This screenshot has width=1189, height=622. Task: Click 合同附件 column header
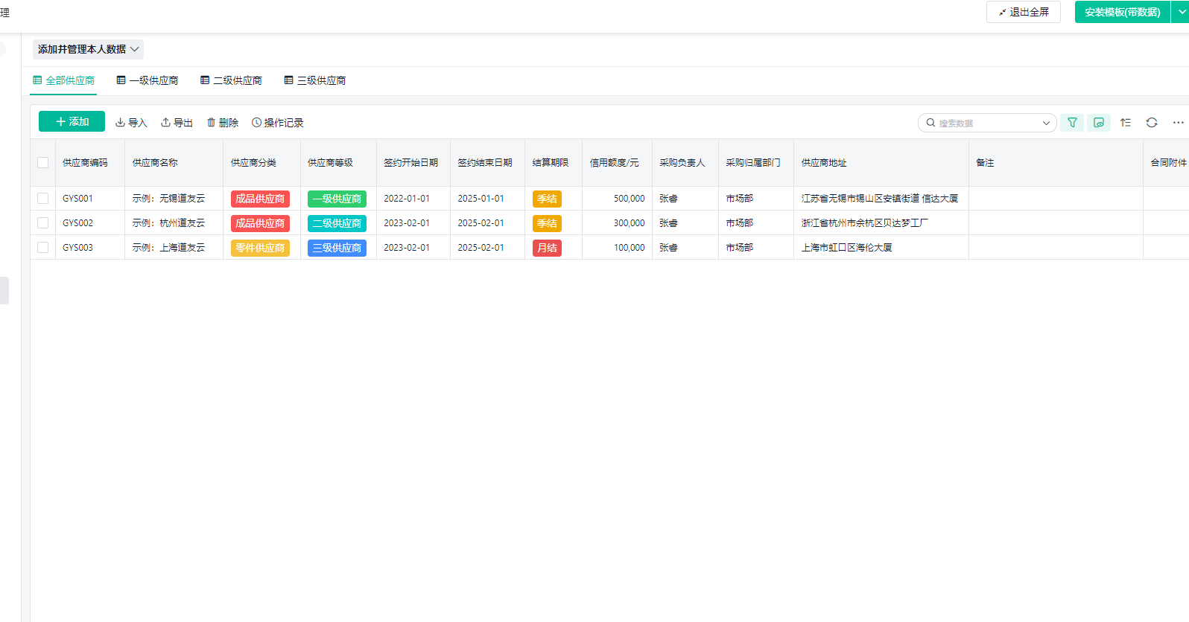coord(1168,162)
